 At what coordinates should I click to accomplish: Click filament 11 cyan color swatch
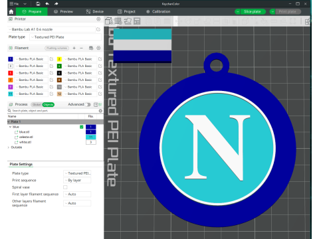11,94
